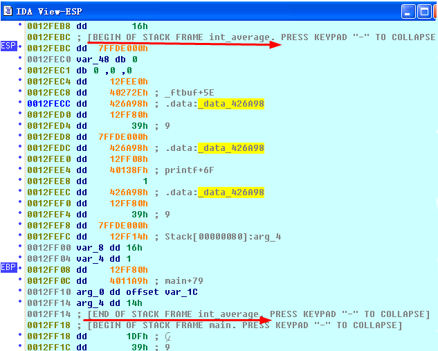This screenshot has height=351, width=438.
Task: Click value 1 at address 0012FEE8
Action: (145, 181)
